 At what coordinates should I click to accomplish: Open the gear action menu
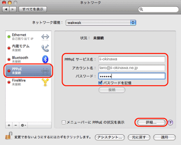click(23, 125)
